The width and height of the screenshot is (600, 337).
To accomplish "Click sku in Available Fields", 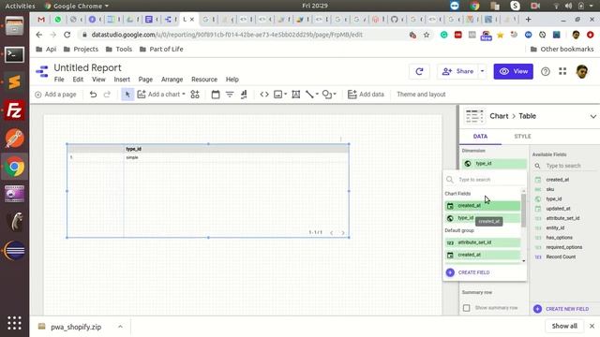I will [x=550, y=189].
